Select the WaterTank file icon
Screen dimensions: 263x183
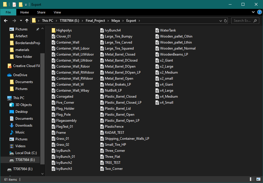click(157, 30)
